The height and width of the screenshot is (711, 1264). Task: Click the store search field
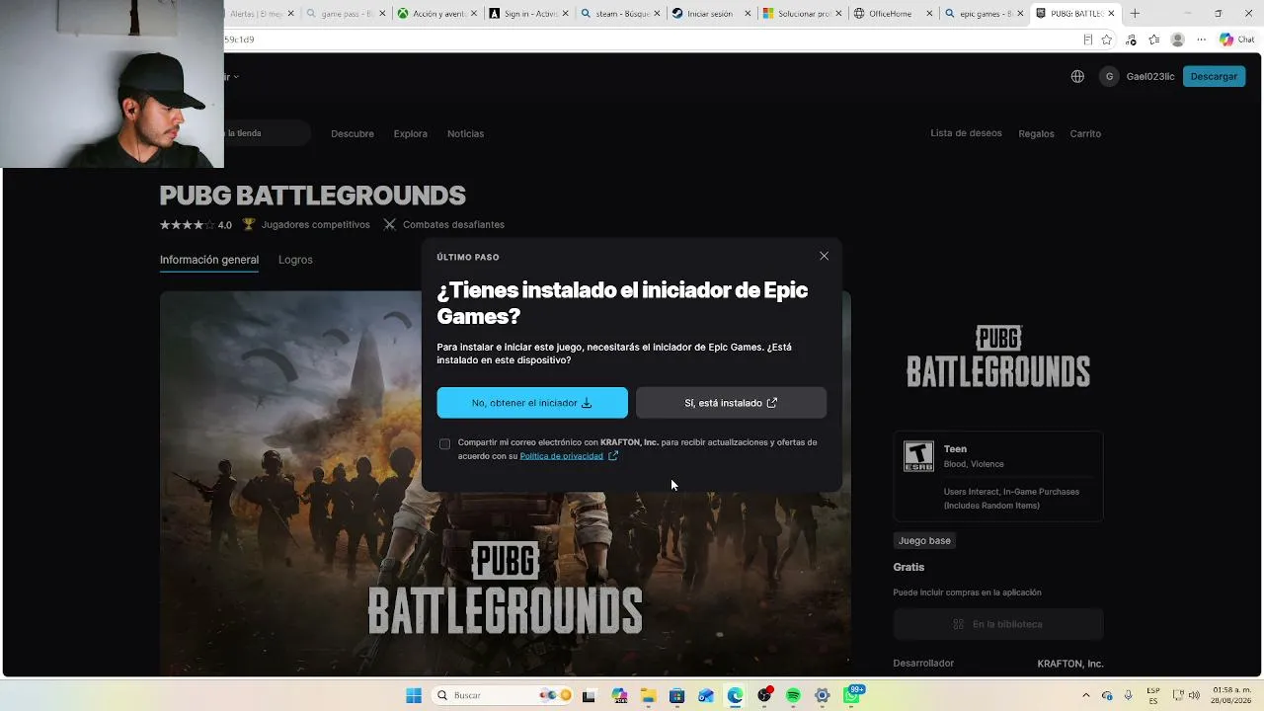(x=267, y=133)
